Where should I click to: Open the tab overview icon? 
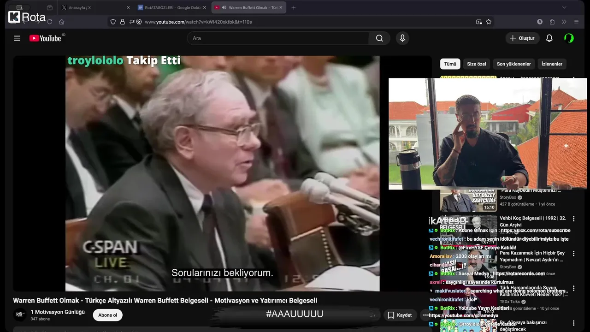pos(50,7)
